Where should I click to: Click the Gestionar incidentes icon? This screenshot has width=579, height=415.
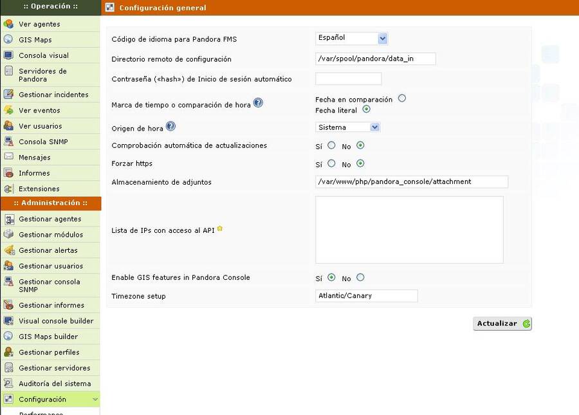(x=8, y=95)
